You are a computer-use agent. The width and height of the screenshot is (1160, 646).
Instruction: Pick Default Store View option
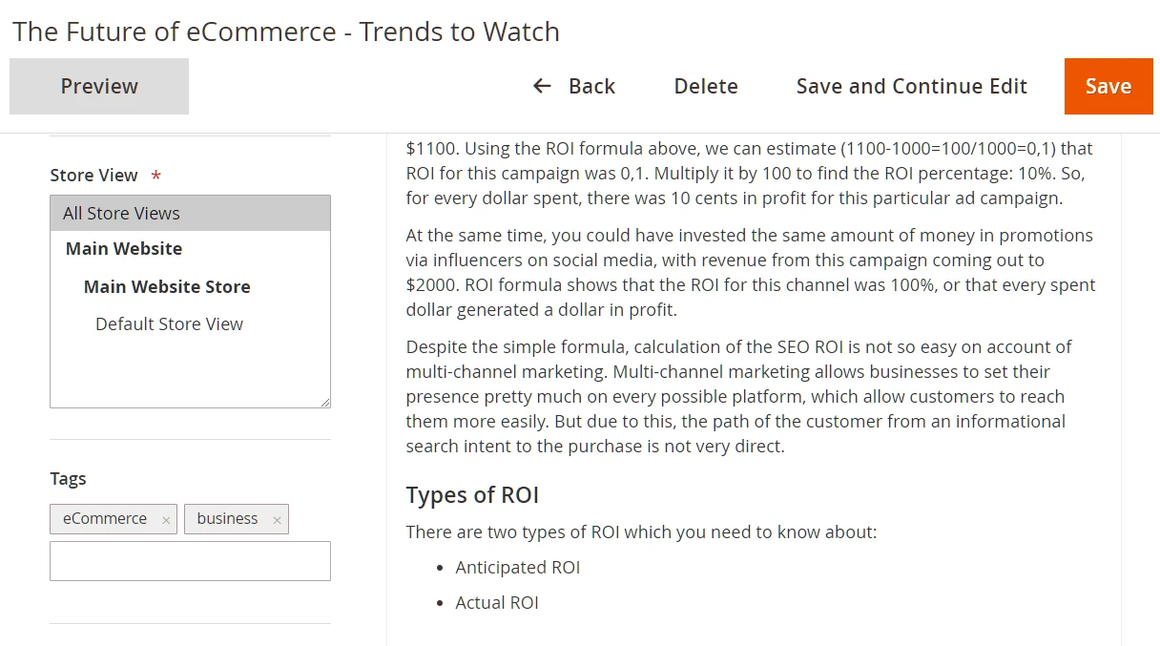pos(169,323)
